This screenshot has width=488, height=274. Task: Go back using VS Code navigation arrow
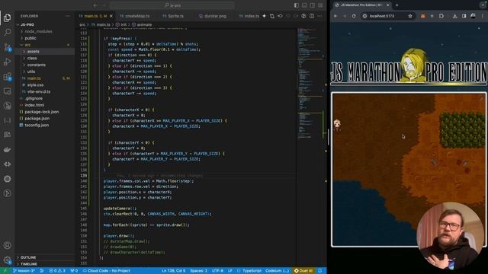point(95,5)
